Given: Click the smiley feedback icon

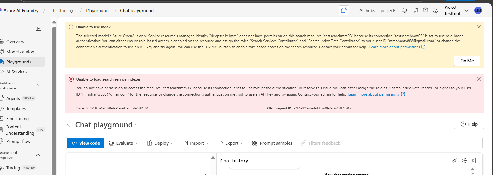Looking at the screenshot, I should pos(436,11).
